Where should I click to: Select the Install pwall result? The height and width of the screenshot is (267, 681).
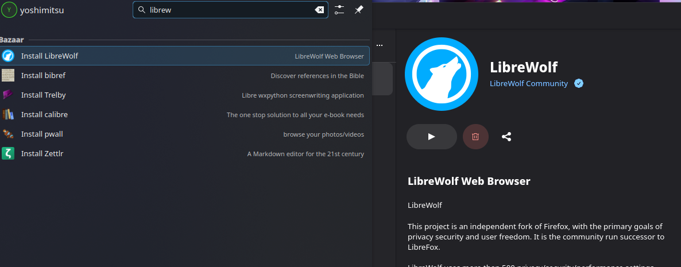[184, 134]
